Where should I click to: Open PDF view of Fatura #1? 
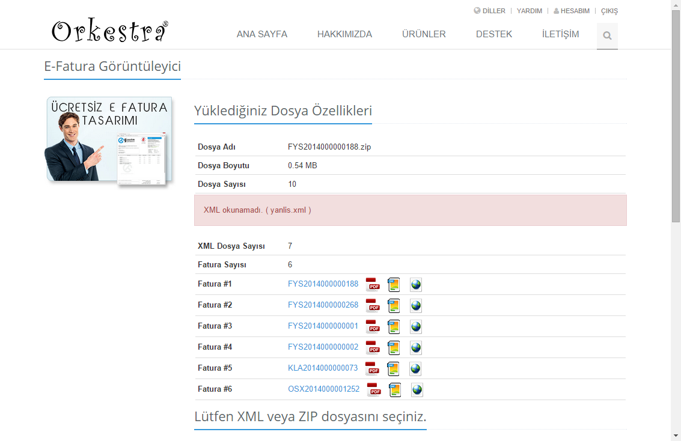coord(373,284)
